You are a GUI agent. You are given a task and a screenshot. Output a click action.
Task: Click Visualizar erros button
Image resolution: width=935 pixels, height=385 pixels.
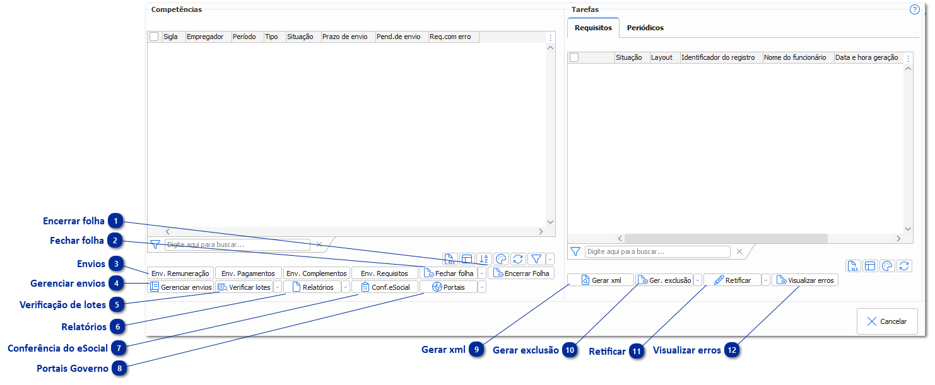[x=805, y=280]
